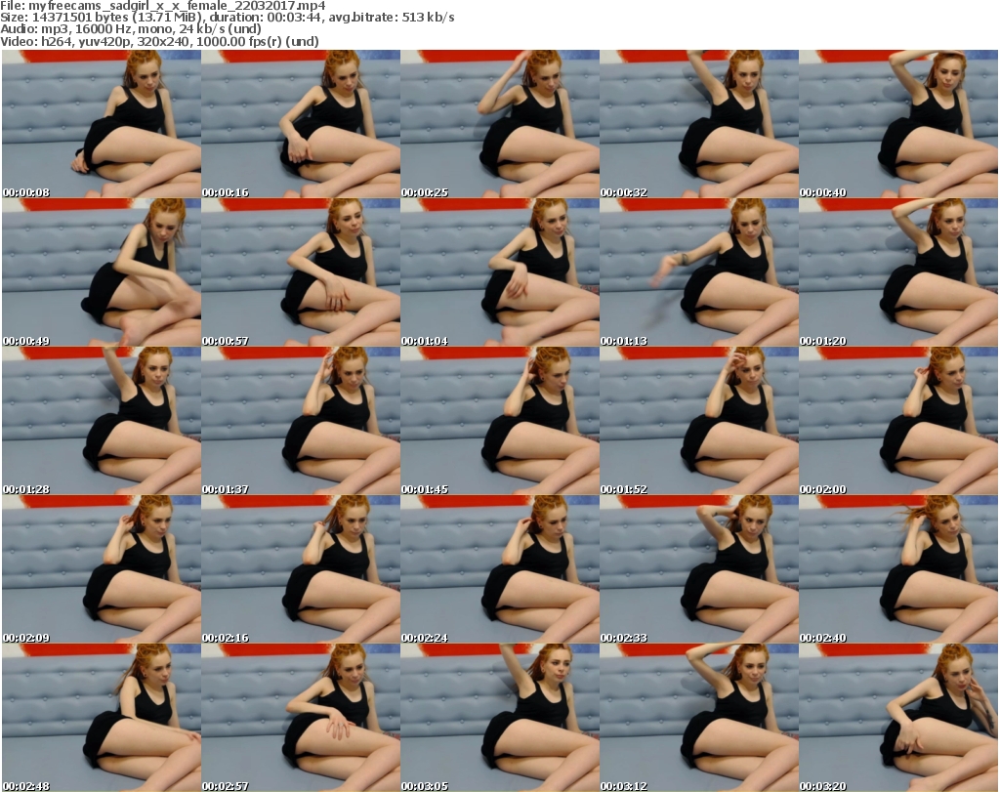Open the frame at 00:01:13
The height and width of the screenshot is (792, 1000).
699,272
